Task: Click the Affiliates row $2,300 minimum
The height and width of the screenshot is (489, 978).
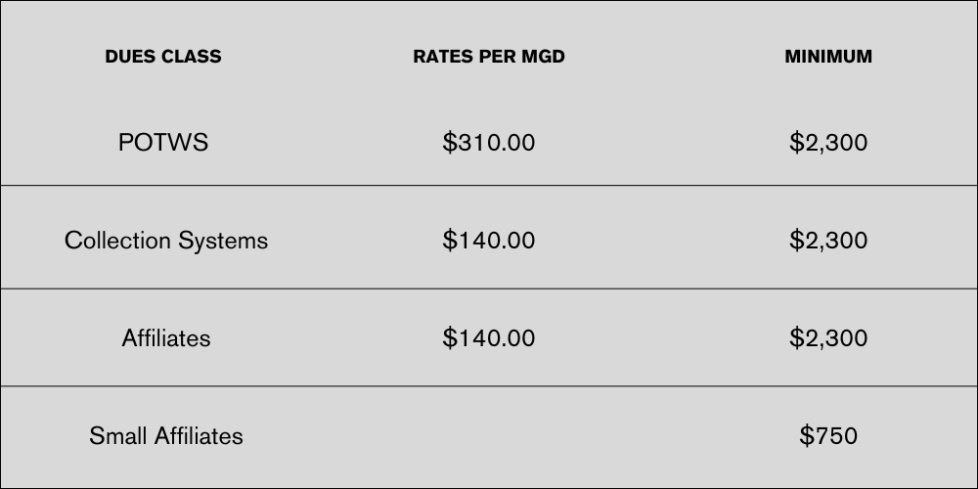Action: [x=828, y=338]
